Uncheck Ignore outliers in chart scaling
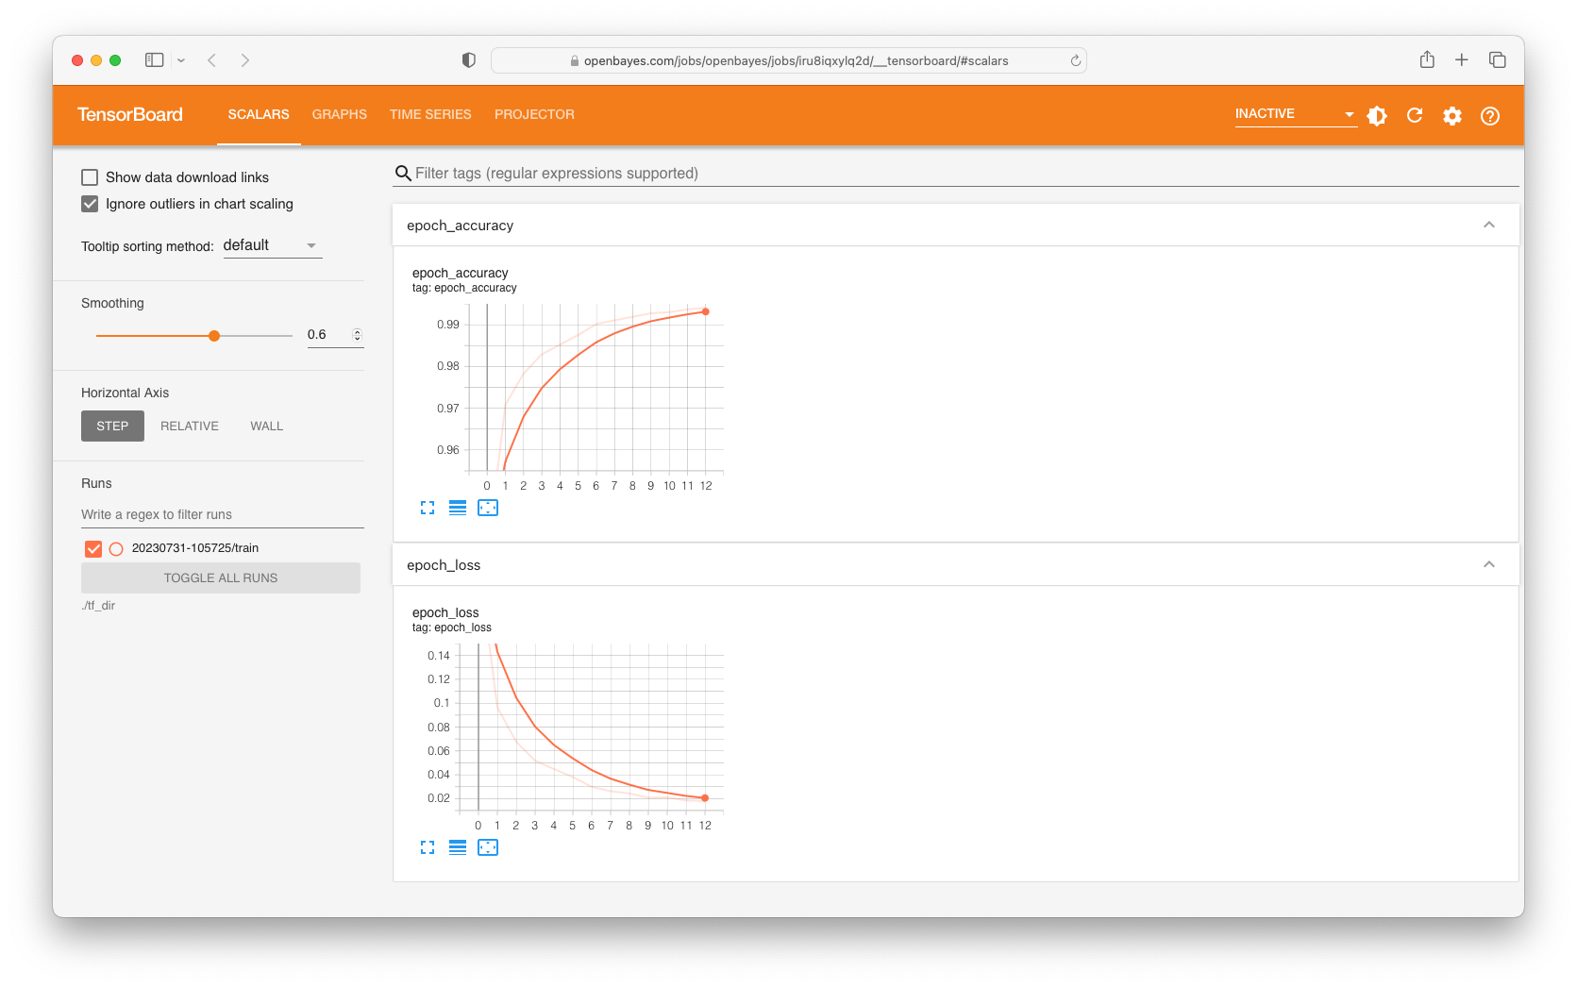 91,204
